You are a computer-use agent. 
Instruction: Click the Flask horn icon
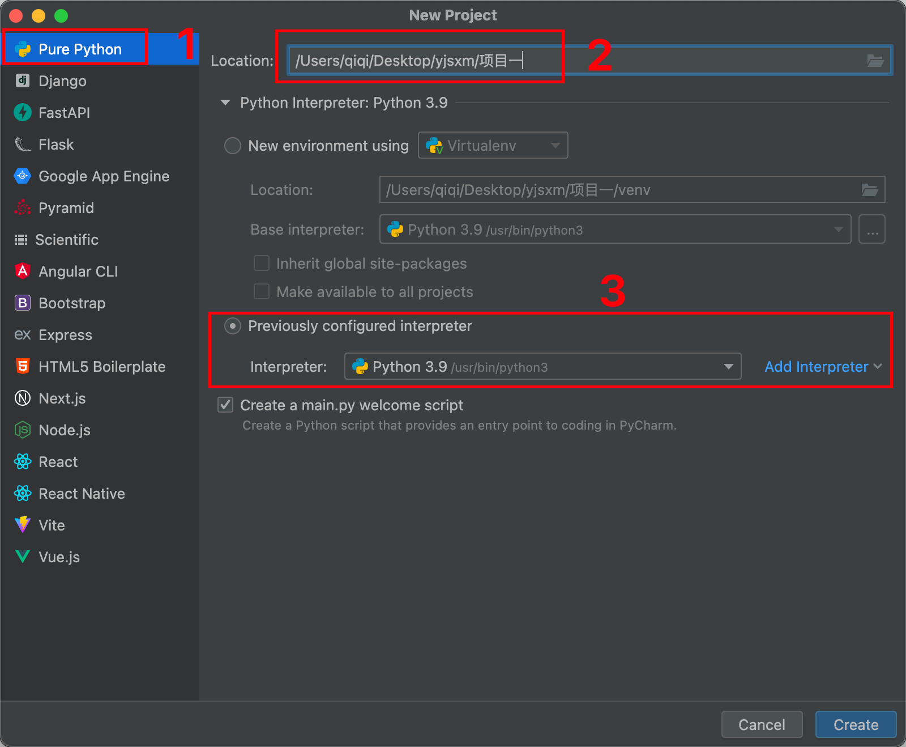click(x=23, y=144)
